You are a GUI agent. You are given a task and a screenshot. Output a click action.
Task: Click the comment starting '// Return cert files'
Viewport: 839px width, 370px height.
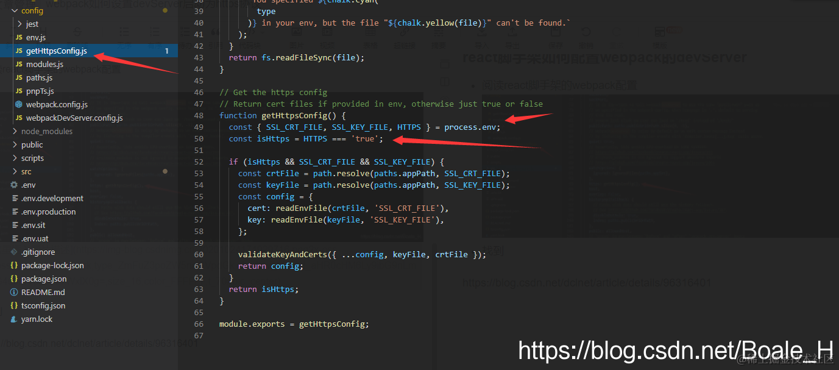[381, 104]
